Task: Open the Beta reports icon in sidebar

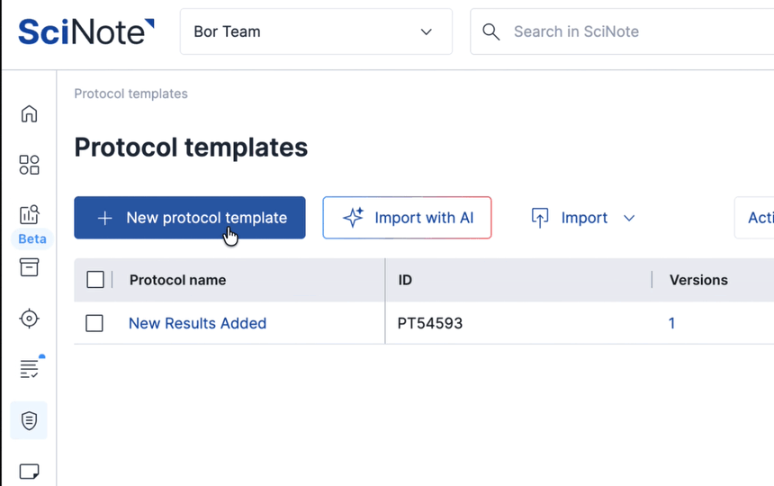Action: pos(30,215)
